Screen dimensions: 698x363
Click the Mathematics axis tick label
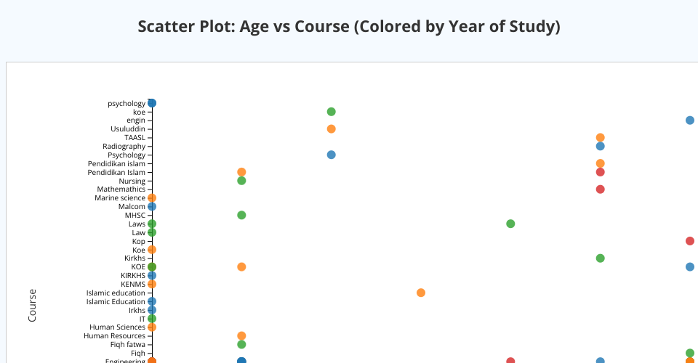(x=121, y=189)
